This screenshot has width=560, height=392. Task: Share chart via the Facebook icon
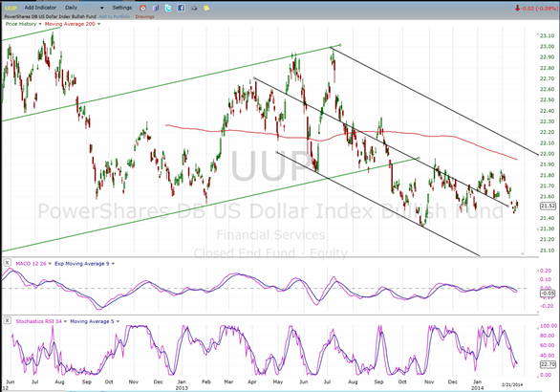coord(181,8)
